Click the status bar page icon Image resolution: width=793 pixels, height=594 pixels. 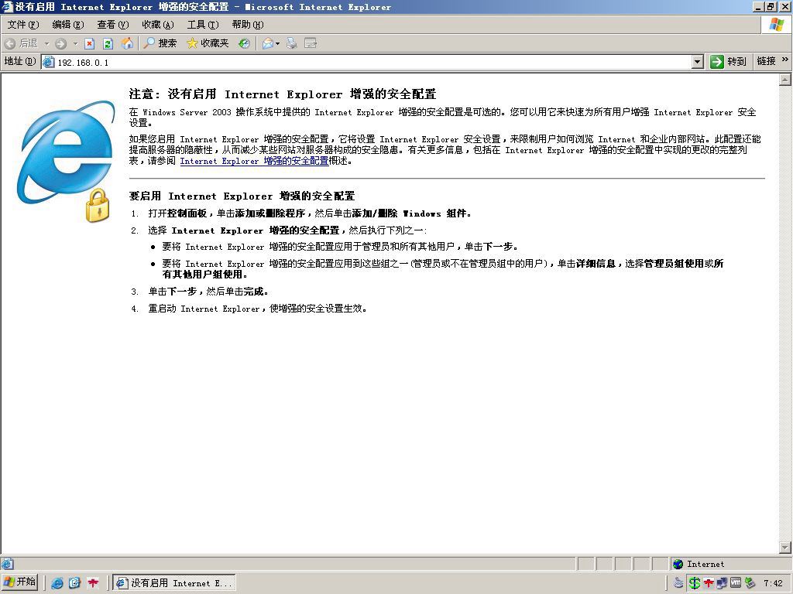7,564
